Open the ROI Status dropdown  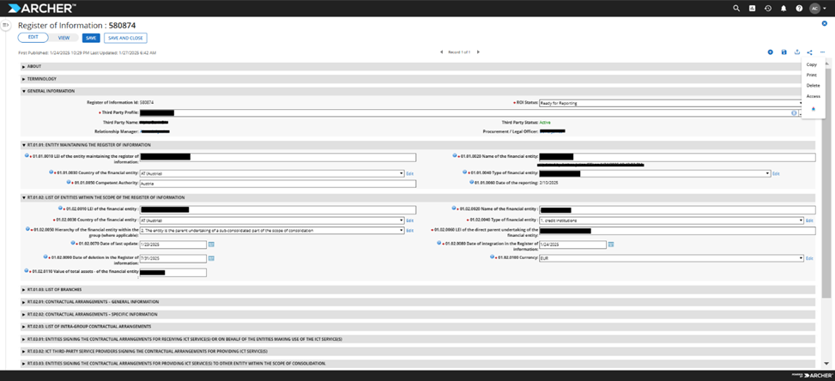[x=670, y=103]
